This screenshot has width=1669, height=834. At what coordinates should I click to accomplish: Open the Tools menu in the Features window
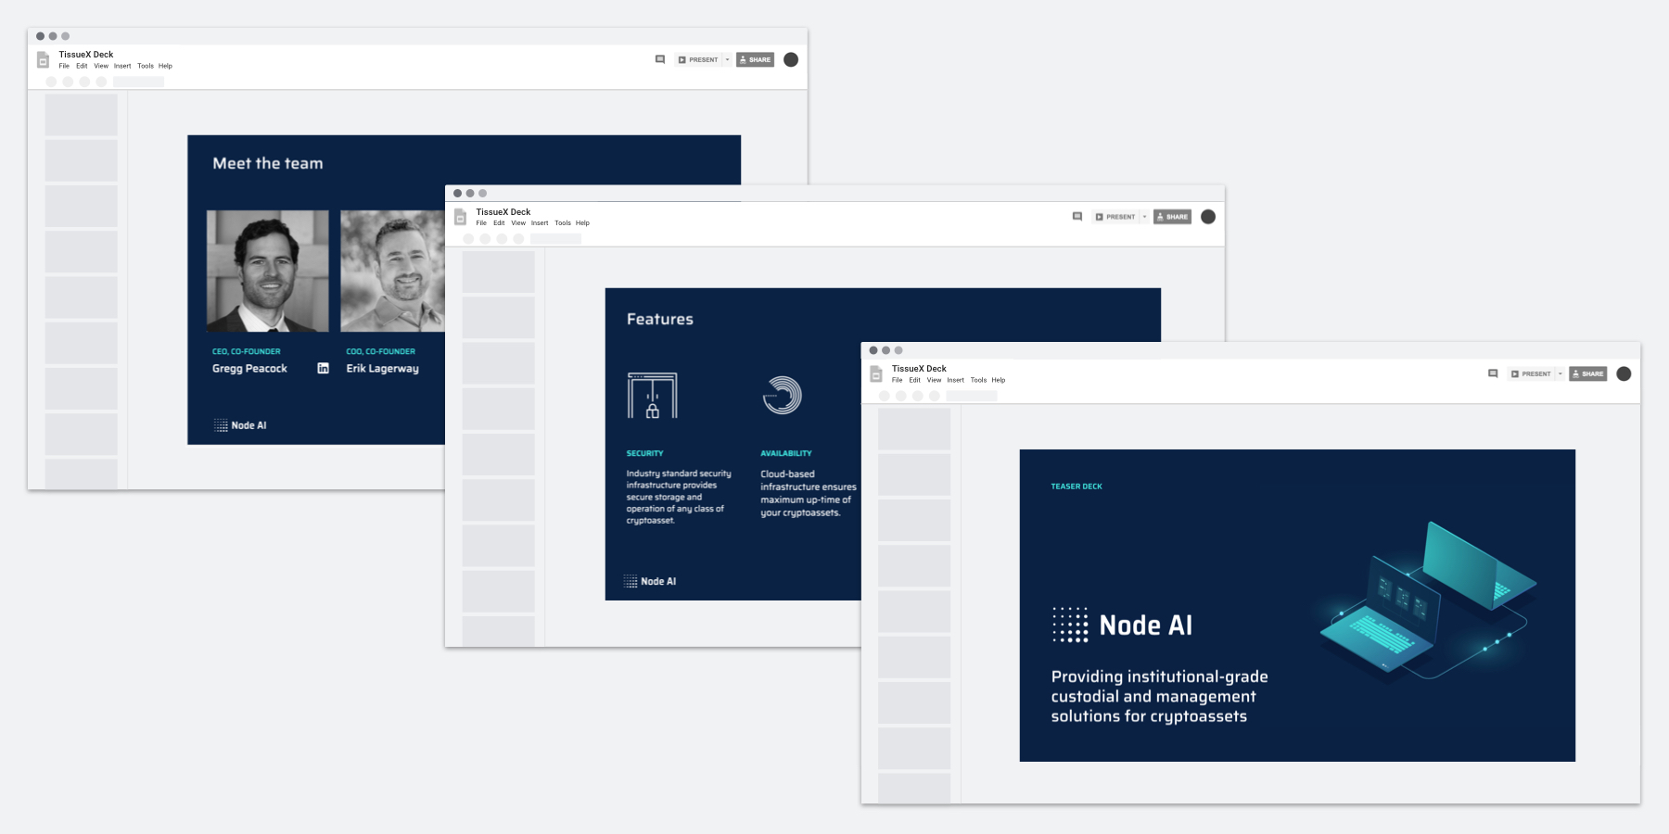pos(563,222)
